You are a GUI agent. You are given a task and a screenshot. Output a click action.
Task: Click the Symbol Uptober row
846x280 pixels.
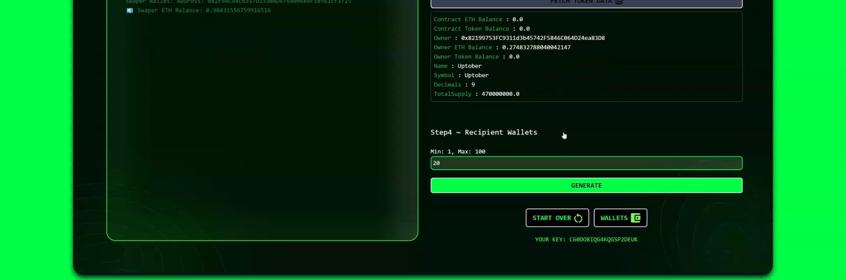coord(461,75)
